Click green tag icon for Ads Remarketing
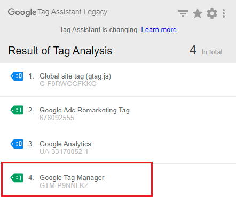This screenshot has width=236, height=203. (17, 110)
